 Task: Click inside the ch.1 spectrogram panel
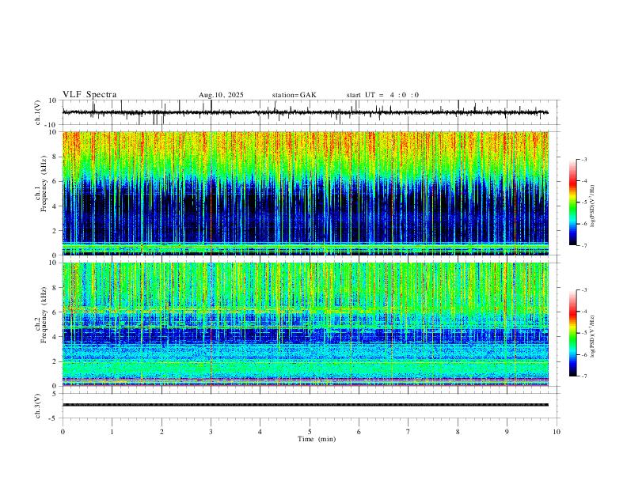(x=306, y=193)
